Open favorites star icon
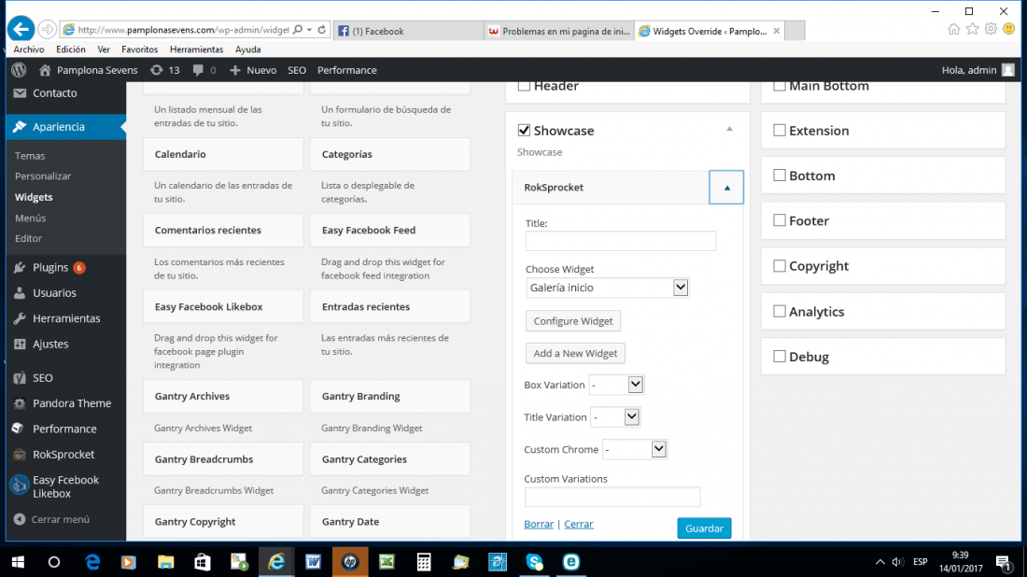This screenshot has width=1027, height=577. 973,29
